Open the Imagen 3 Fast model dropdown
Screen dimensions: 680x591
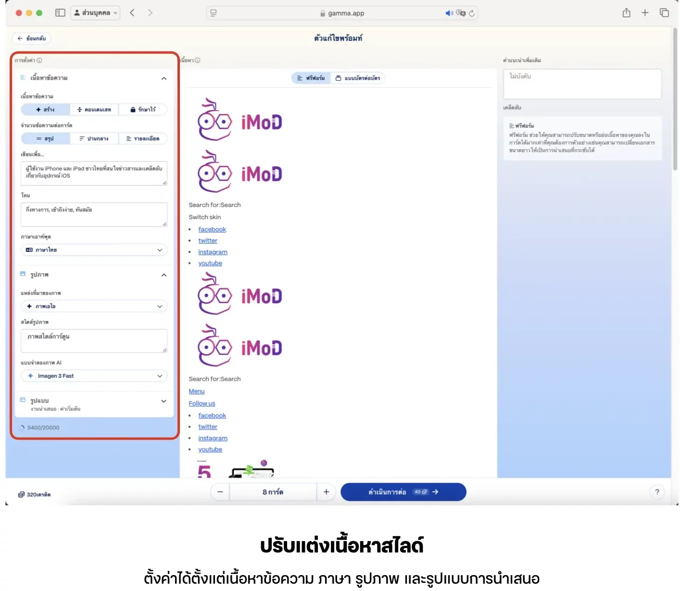click(x=94, y=376)
